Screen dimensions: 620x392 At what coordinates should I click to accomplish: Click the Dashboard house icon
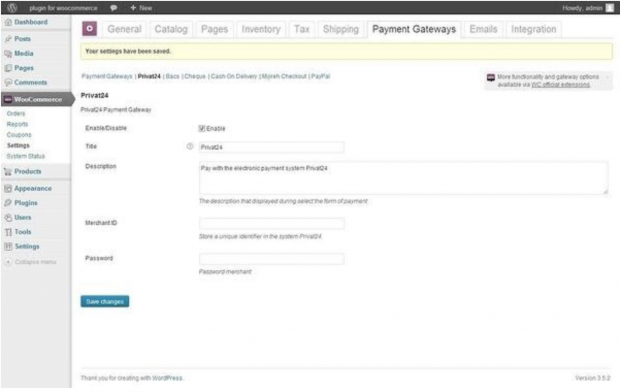point(8,22)
